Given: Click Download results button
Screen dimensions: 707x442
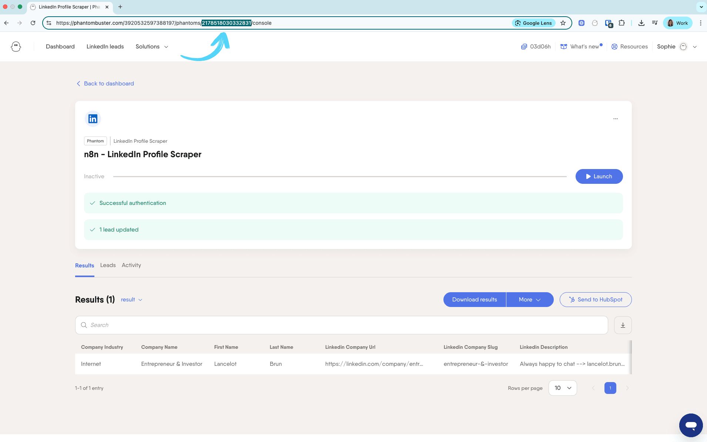Looking at the screenshot, I should (x=475, y=300).
